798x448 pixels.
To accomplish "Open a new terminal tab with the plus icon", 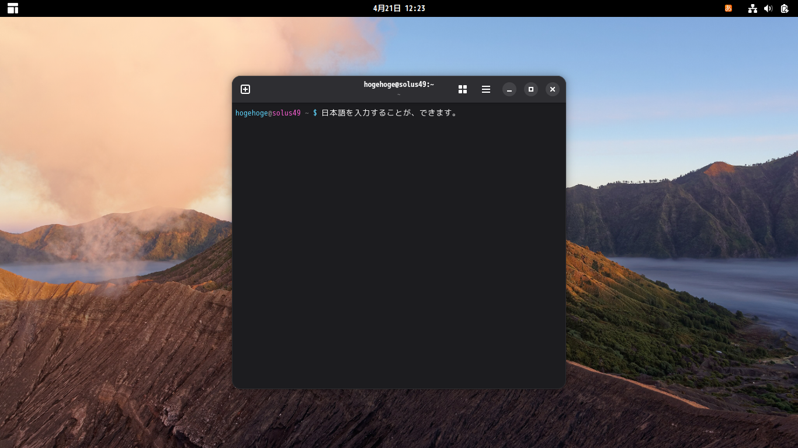I will (x=245, y=89).
